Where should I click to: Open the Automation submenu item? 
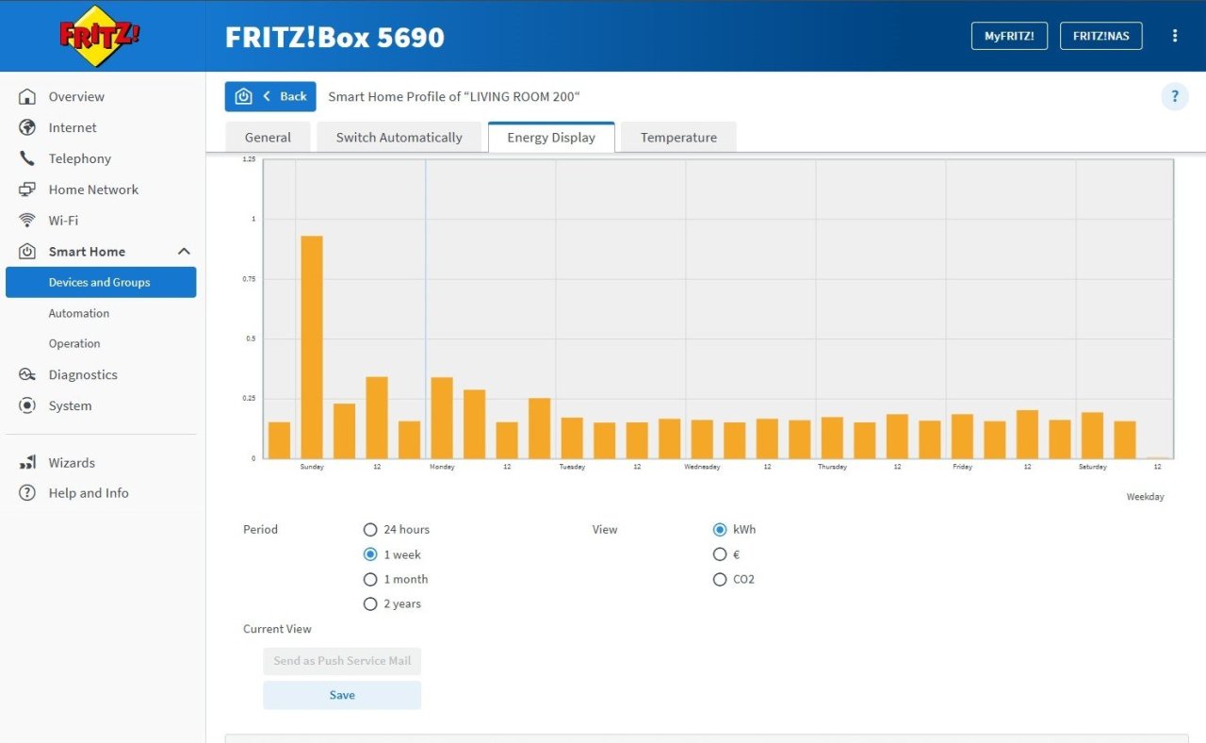tap(79, 313)
